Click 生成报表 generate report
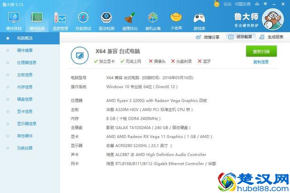290x193 pixels. pos(271,37)
